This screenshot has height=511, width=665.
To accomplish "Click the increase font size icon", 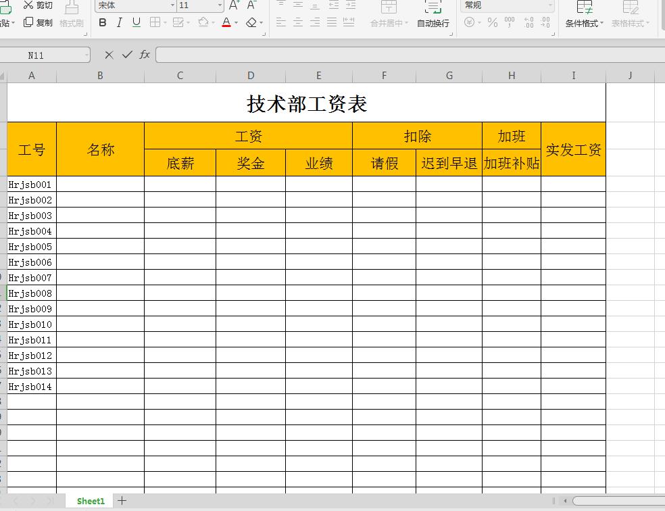I will [x=232, y=5].
